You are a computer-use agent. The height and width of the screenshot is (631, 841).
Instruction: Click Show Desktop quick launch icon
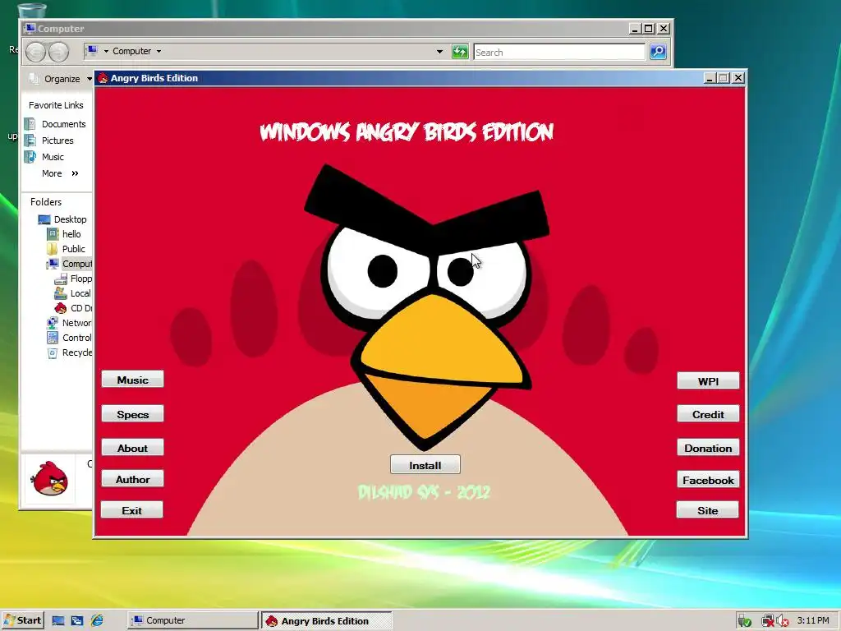click(58, 620)
